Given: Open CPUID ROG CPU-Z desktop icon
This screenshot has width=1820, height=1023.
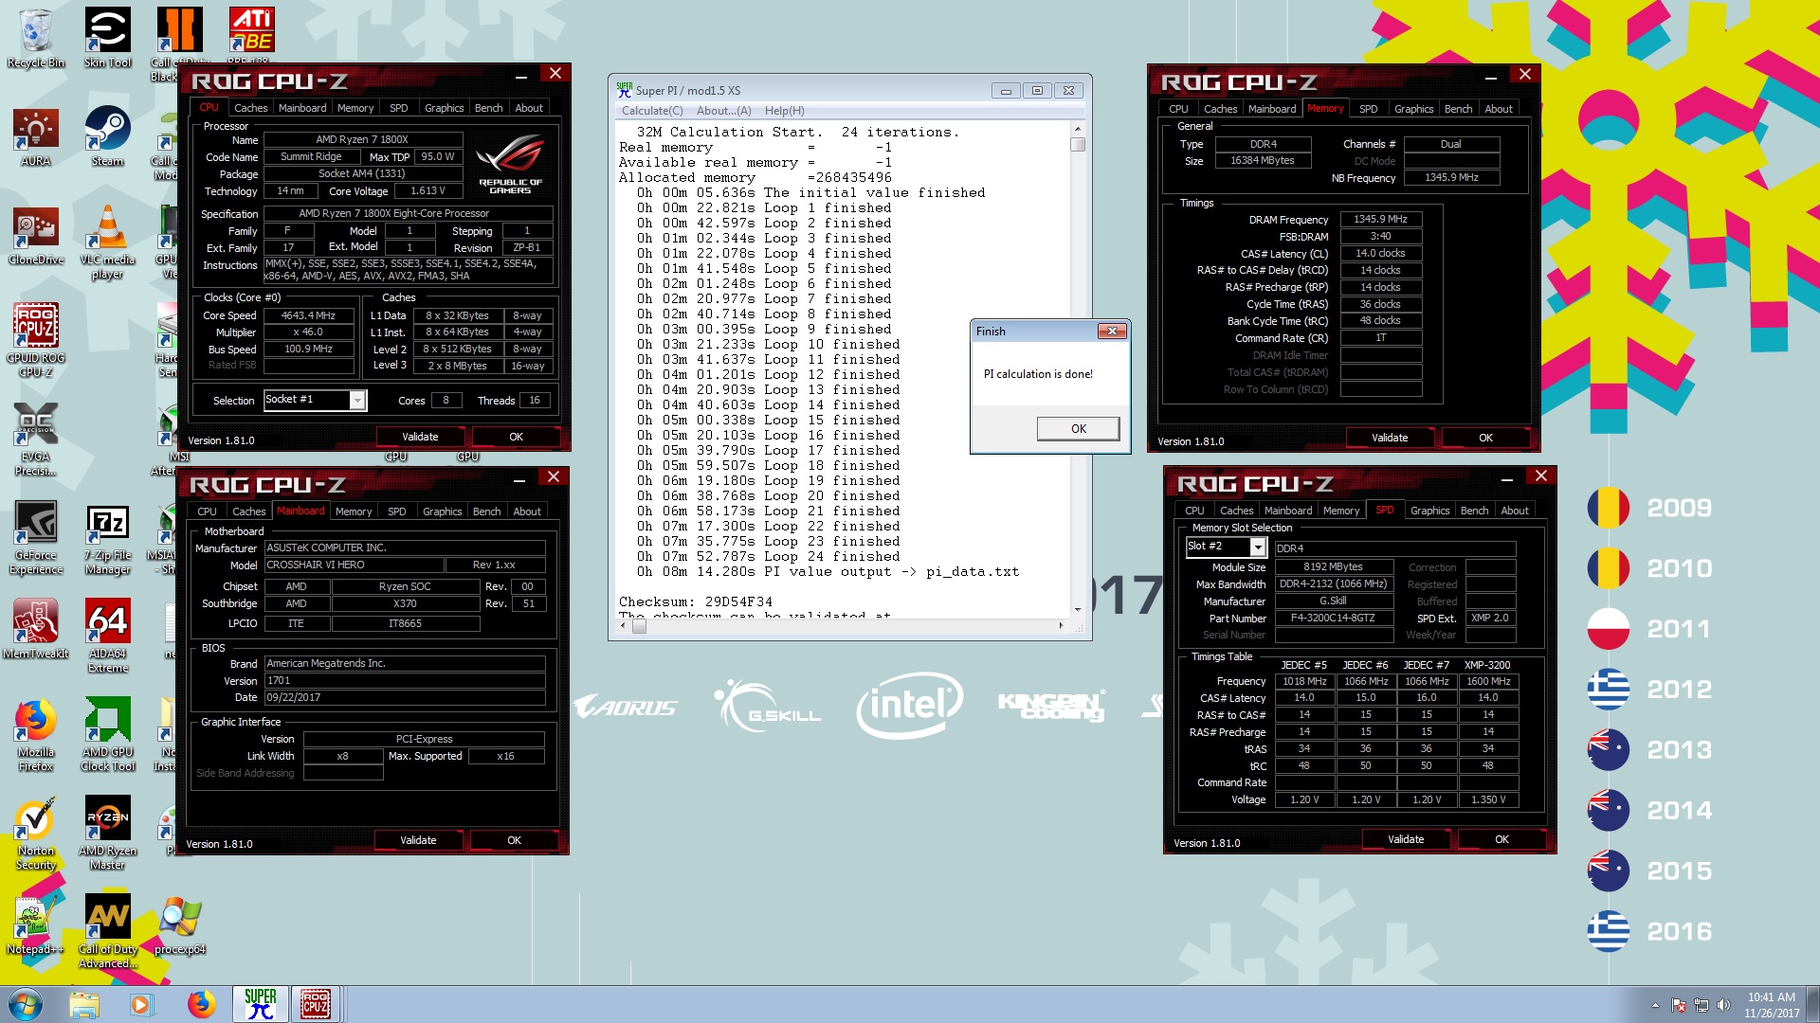Looking at the screenshot, I should tap(36, 340).
